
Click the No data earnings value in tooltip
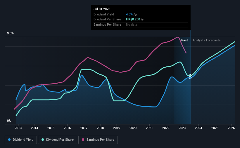(132, 24)
